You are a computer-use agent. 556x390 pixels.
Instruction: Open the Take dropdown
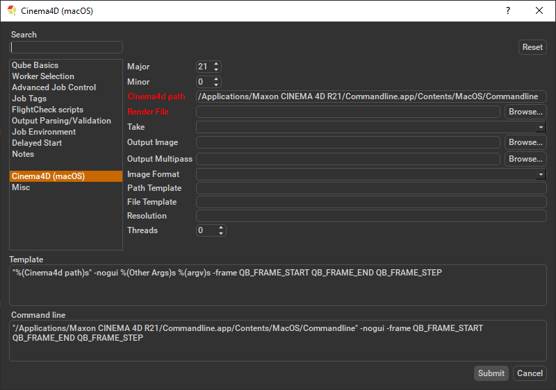[541, 128]
